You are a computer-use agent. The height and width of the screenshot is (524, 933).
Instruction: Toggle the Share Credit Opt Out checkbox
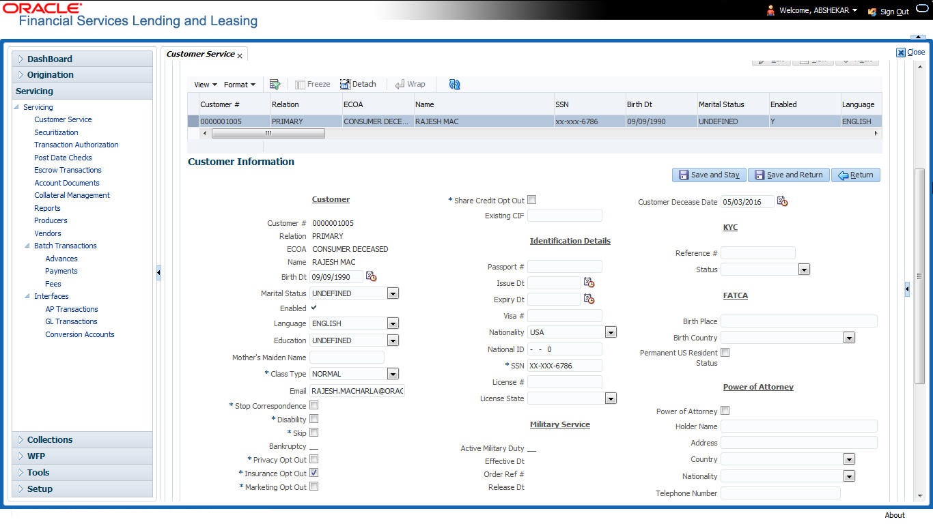(532, 200)
